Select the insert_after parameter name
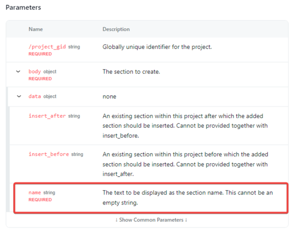Image resolution: width=292 pixels, height=231 pixels. pyautogui.click(x=47, y=116)
